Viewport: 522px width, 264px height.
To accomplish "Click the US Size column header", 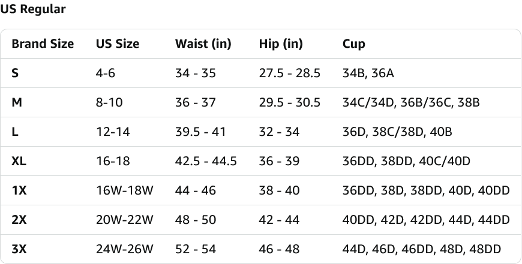I will [118, 44].
